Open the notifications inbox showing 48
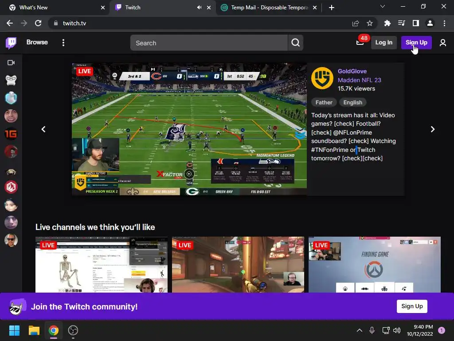The height and width of the screenshot is (341, 454). click(360, 42)
